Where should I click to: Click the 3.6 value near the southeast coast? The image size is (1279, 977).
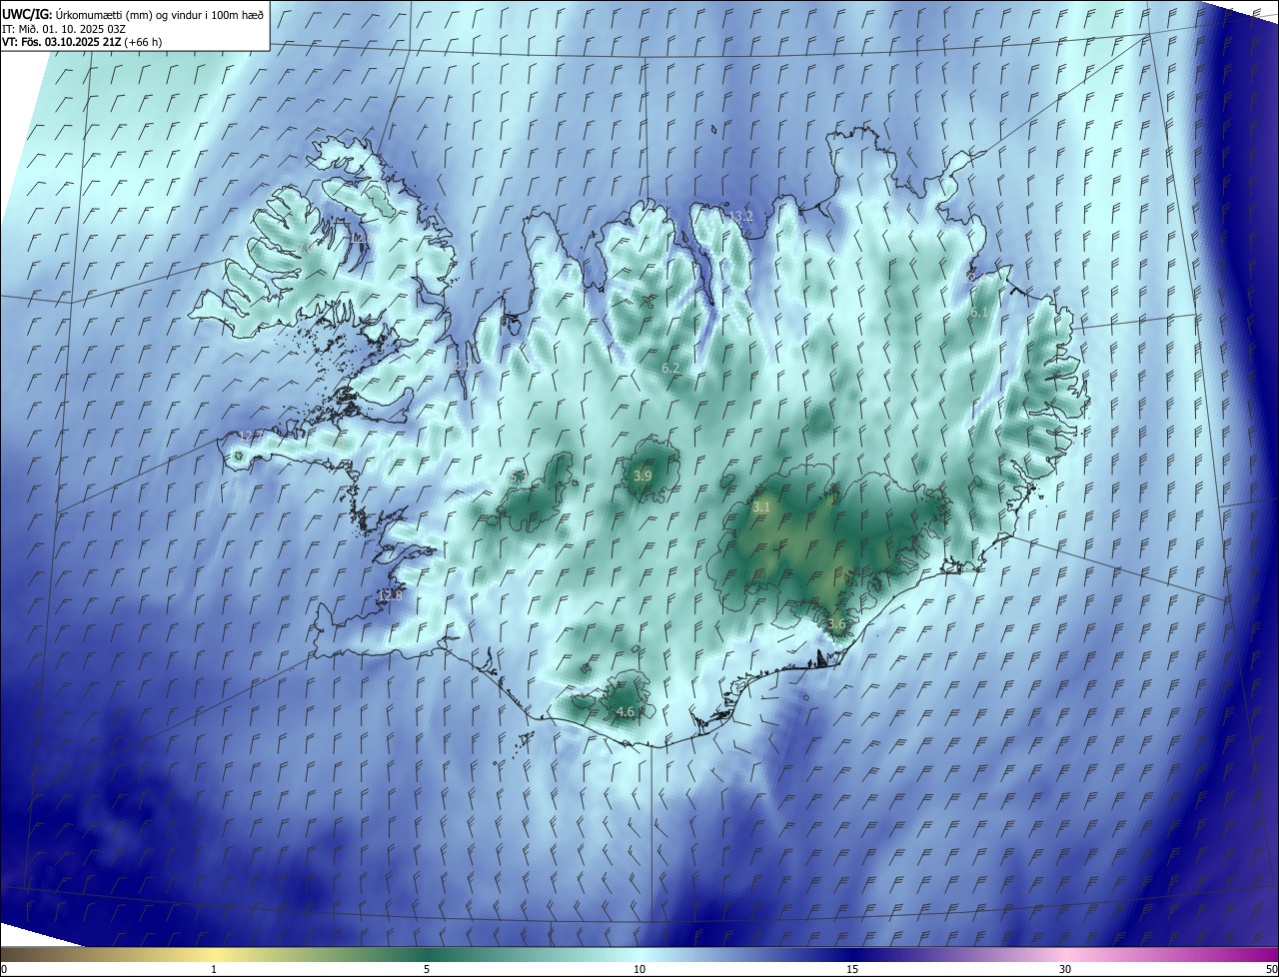click(x=836, y=623)
